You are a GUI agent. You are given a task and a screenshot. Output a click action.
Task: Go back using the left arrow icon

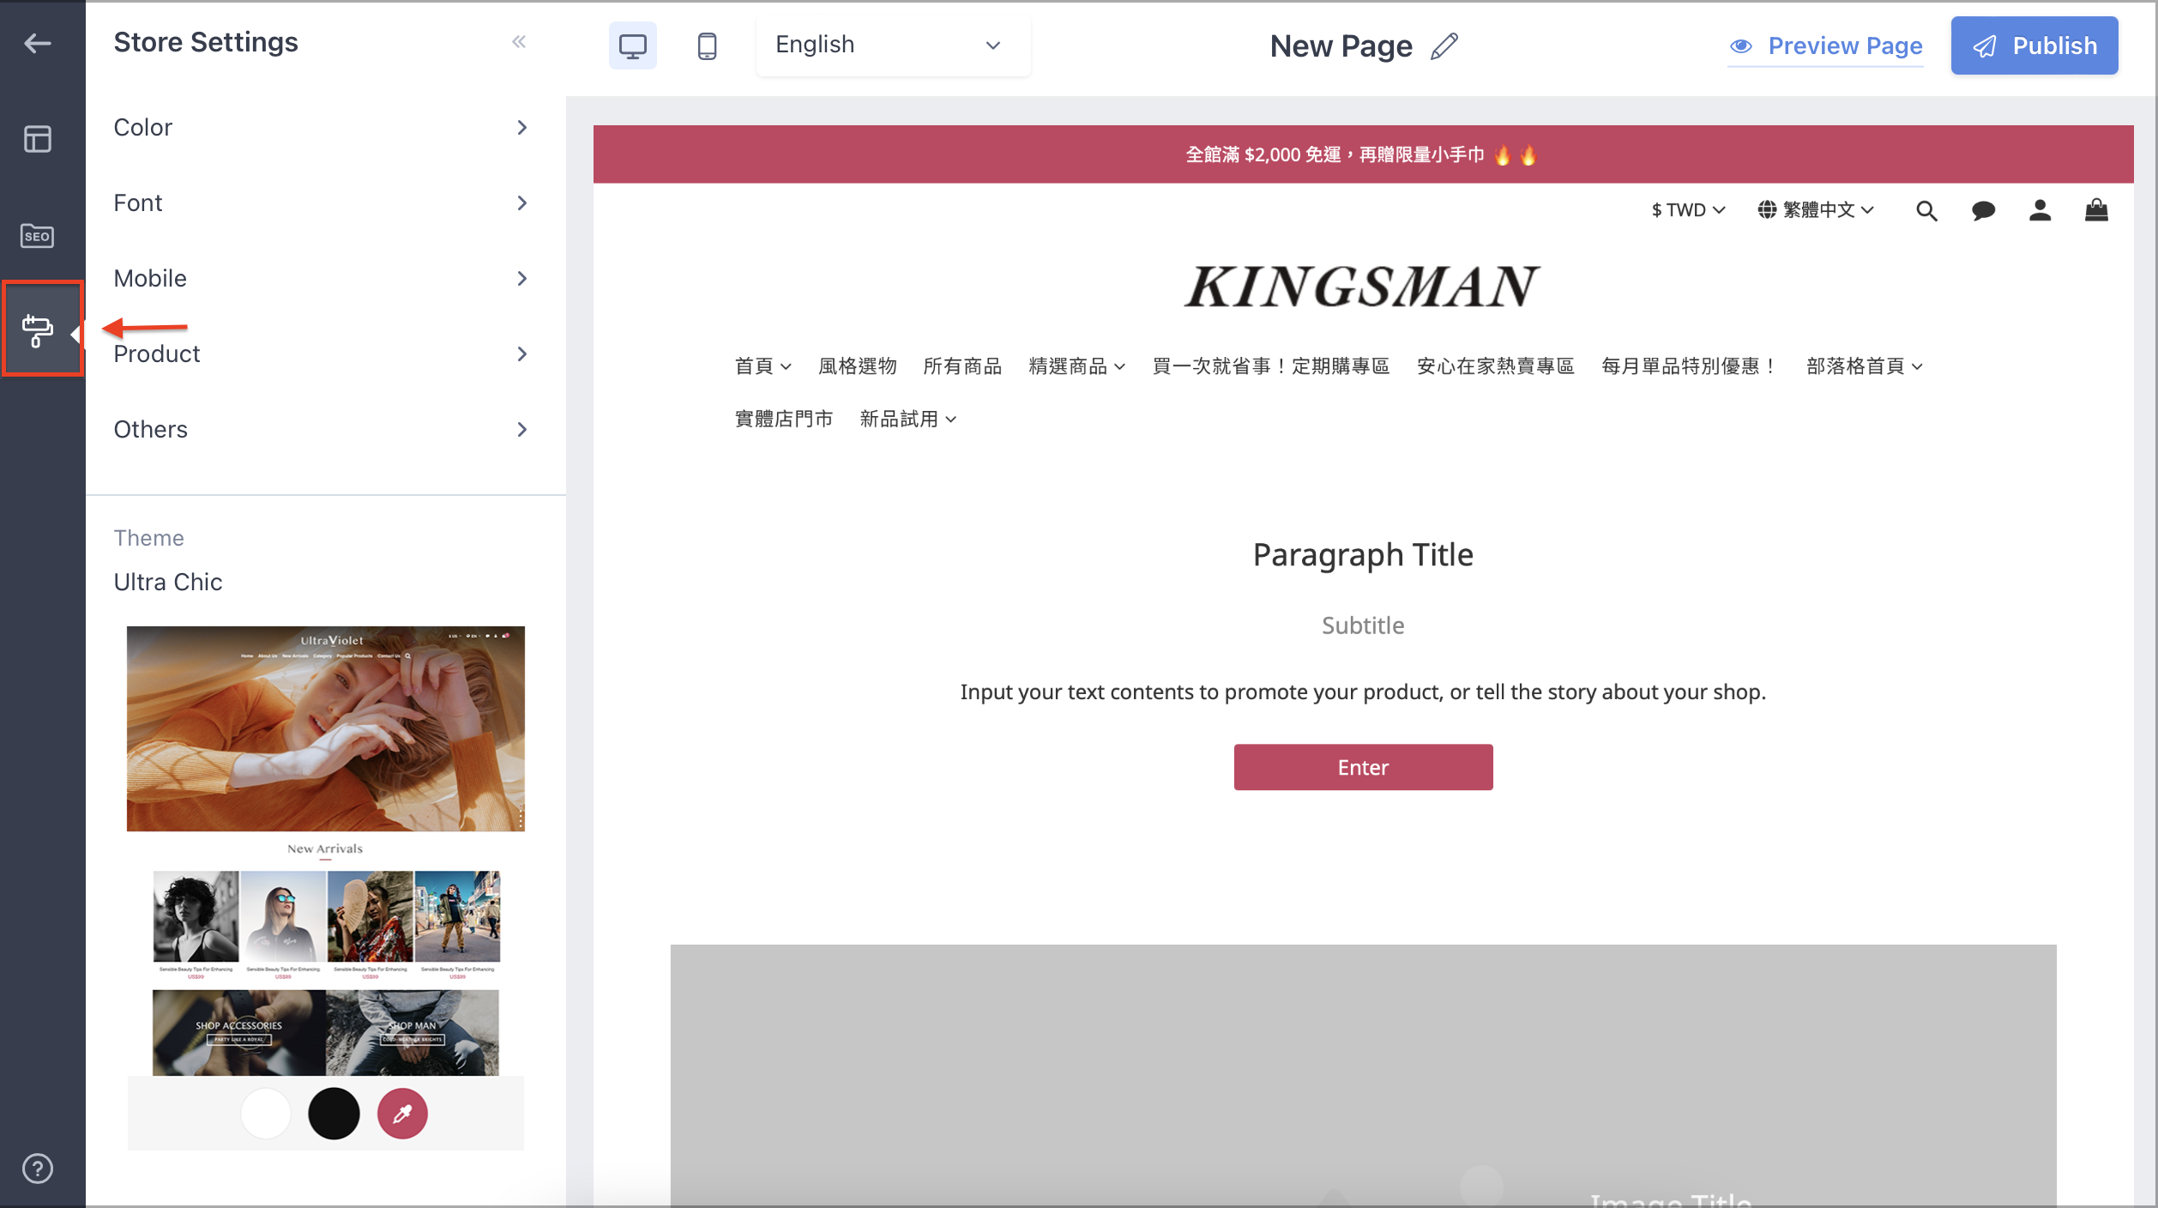[37, 43]
